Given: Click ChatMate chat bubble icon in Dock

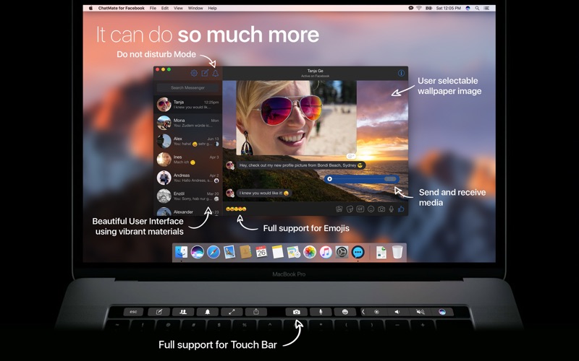Looking at the screenshot, I should point(358,252).
